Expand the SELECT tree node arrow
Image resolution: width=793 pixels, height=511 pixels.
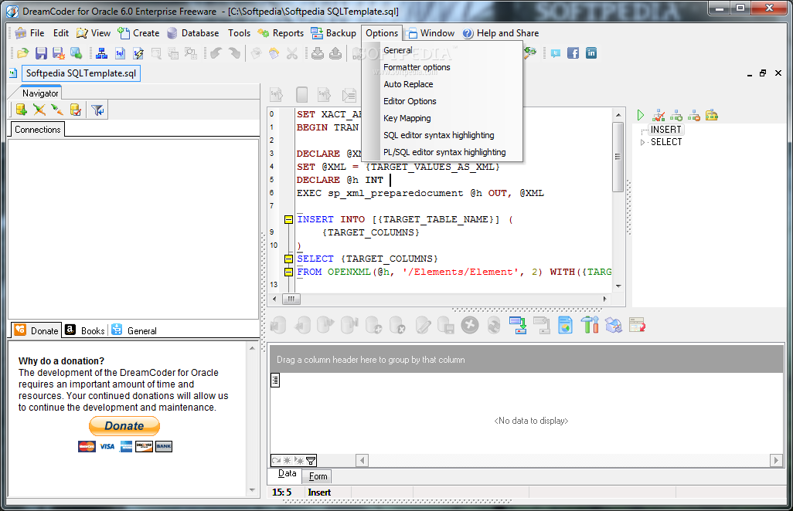pos(642,142)
